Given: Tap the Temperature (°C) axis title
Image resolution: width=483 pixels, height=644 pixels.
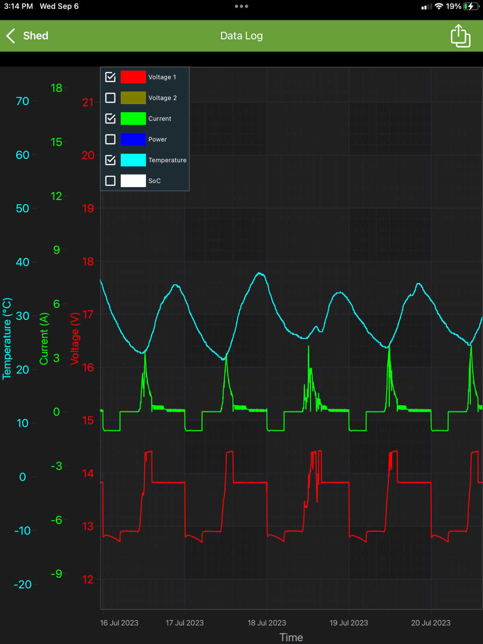Looking at the screenshot, I should click(7, 339).
